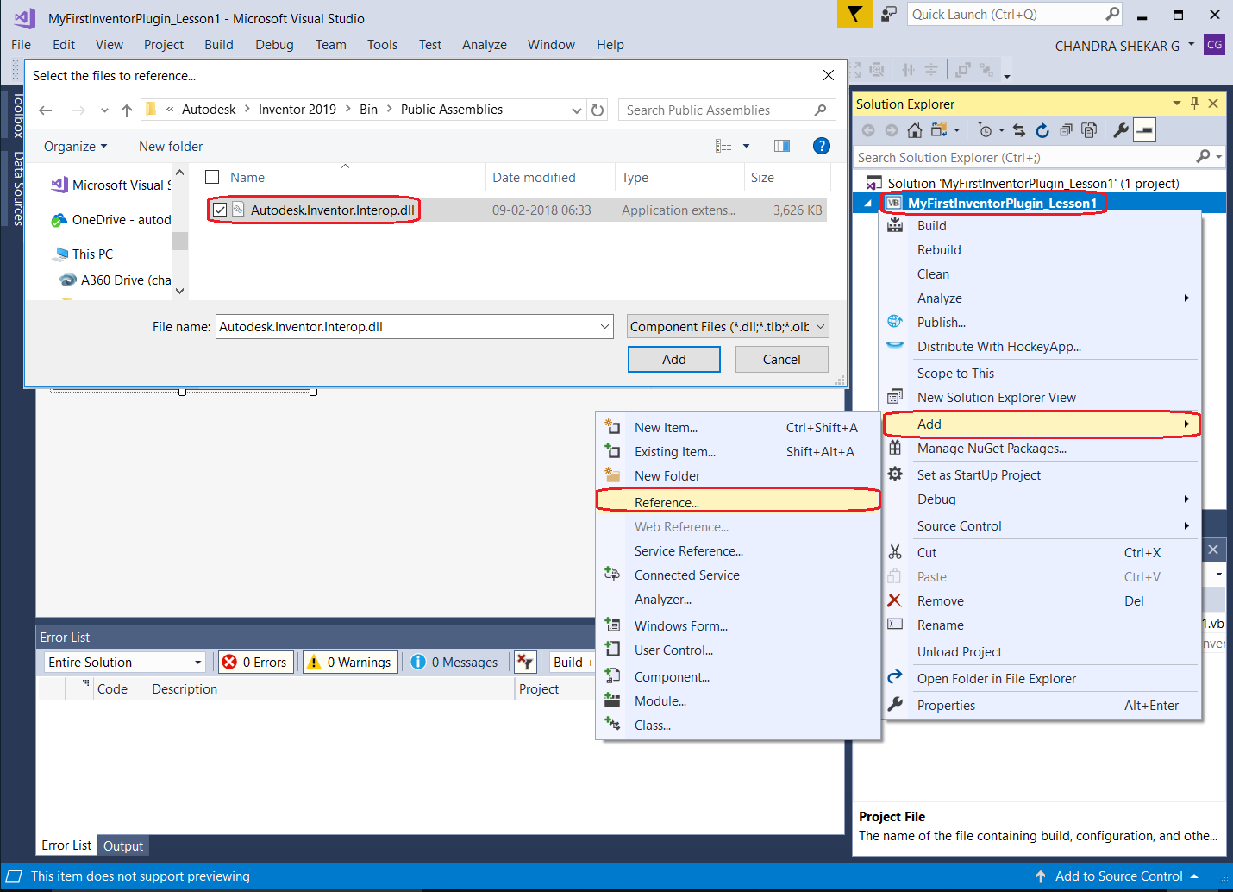The width and height of the screenshot is (1233, 892).
Task: Click Add to Source Control in status bar
Action: pos(1119,876)
